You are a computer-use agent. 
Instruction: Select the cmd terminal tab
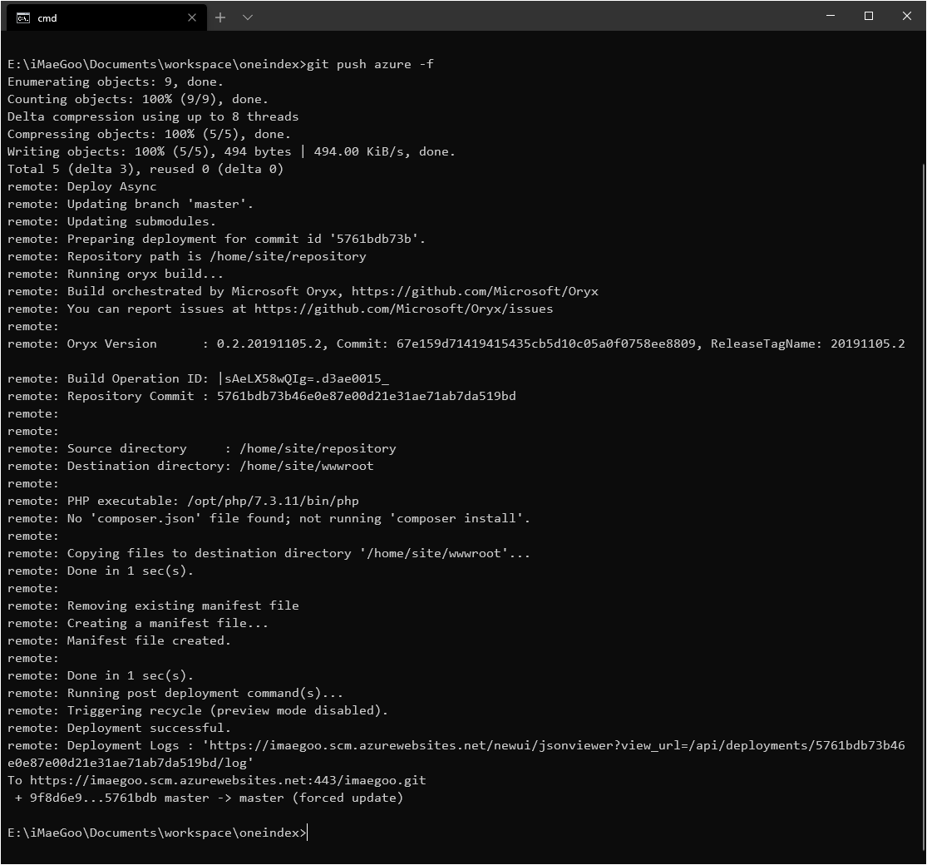point(100,17)
